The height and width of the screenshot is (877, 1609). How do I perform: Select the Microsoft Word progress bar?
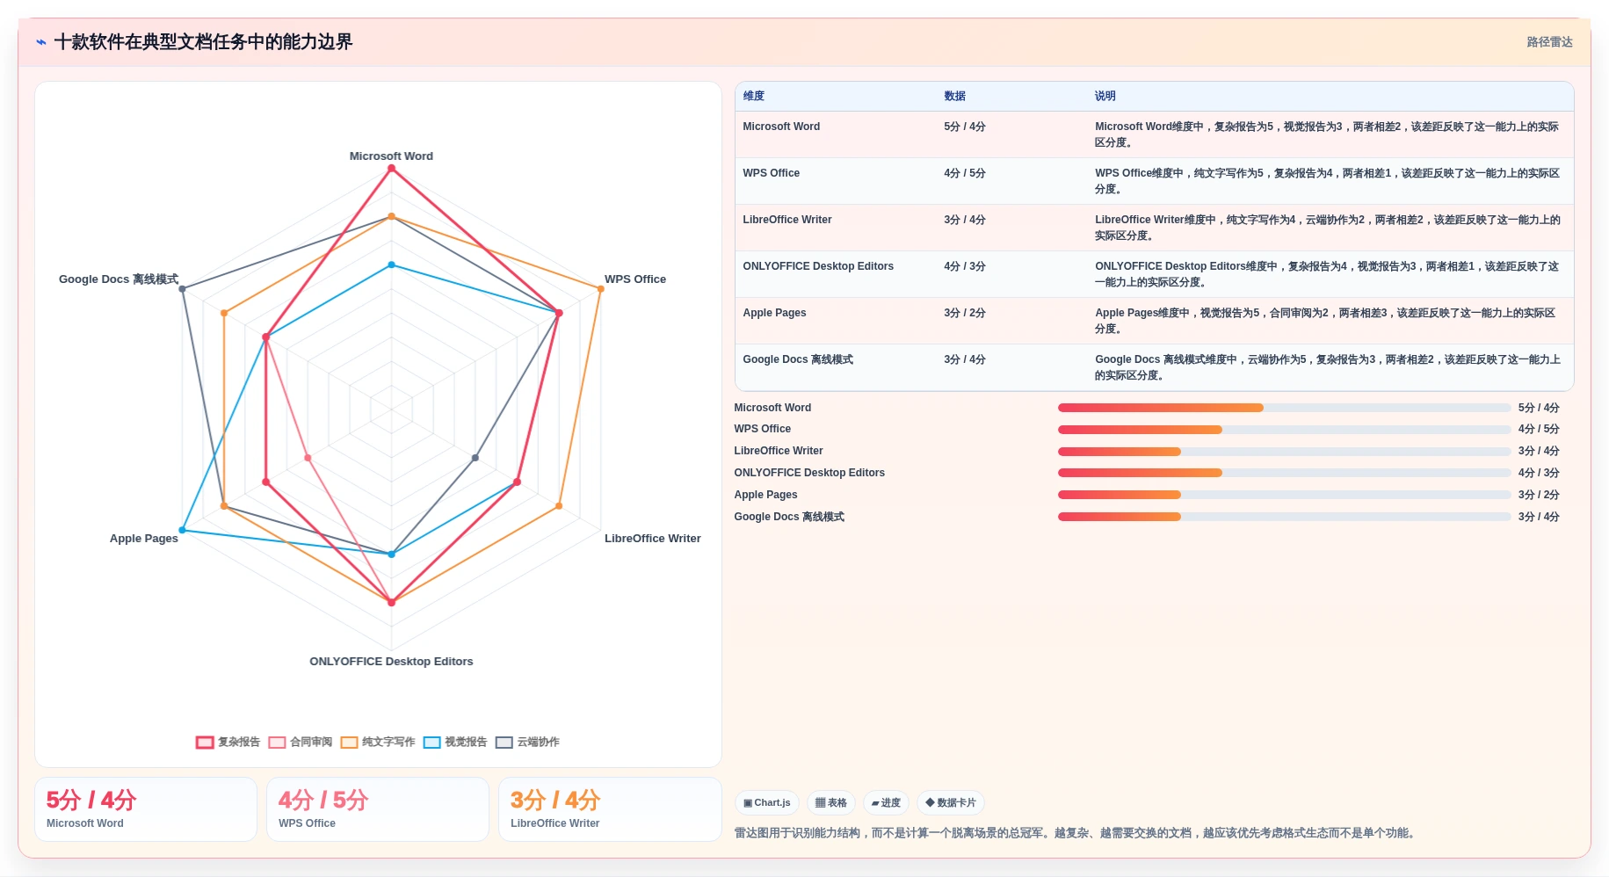1284,408
